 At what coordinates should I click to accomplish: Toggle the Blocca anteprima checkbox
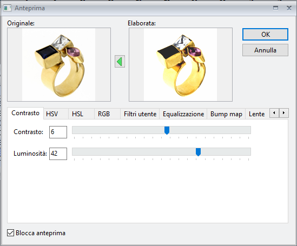(10, 232)
